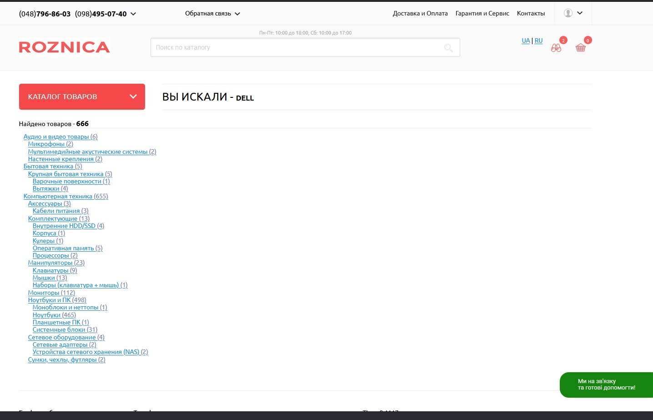Click the ROZNICA logo
Image resolution: width=653 pixels, height=420 pixels.
64,47
